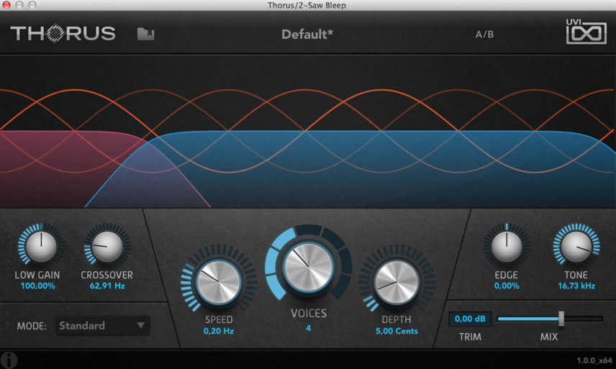The width and height of the screenshot is (616, 369).
Task: Click the 100,00% Low Gain value
Action: coord(37,286)
